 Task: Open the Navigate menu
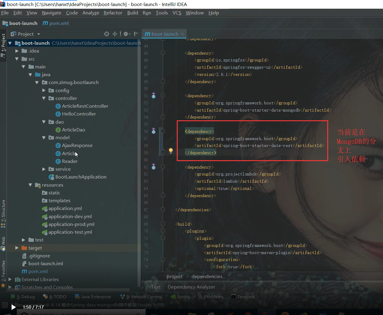coord(52,13)
